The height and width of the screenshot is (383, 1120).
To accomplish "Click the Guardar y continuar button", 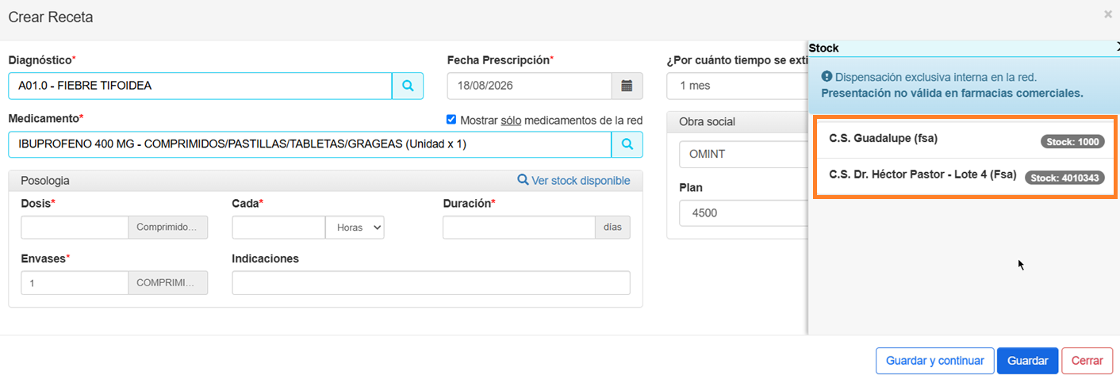I will 934,361.
